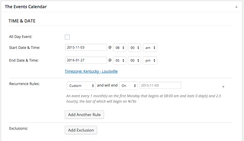Viewport: 244px width, 141px height.
Task: Click the Add Another Rule button
Action: [x=85, y=115]
